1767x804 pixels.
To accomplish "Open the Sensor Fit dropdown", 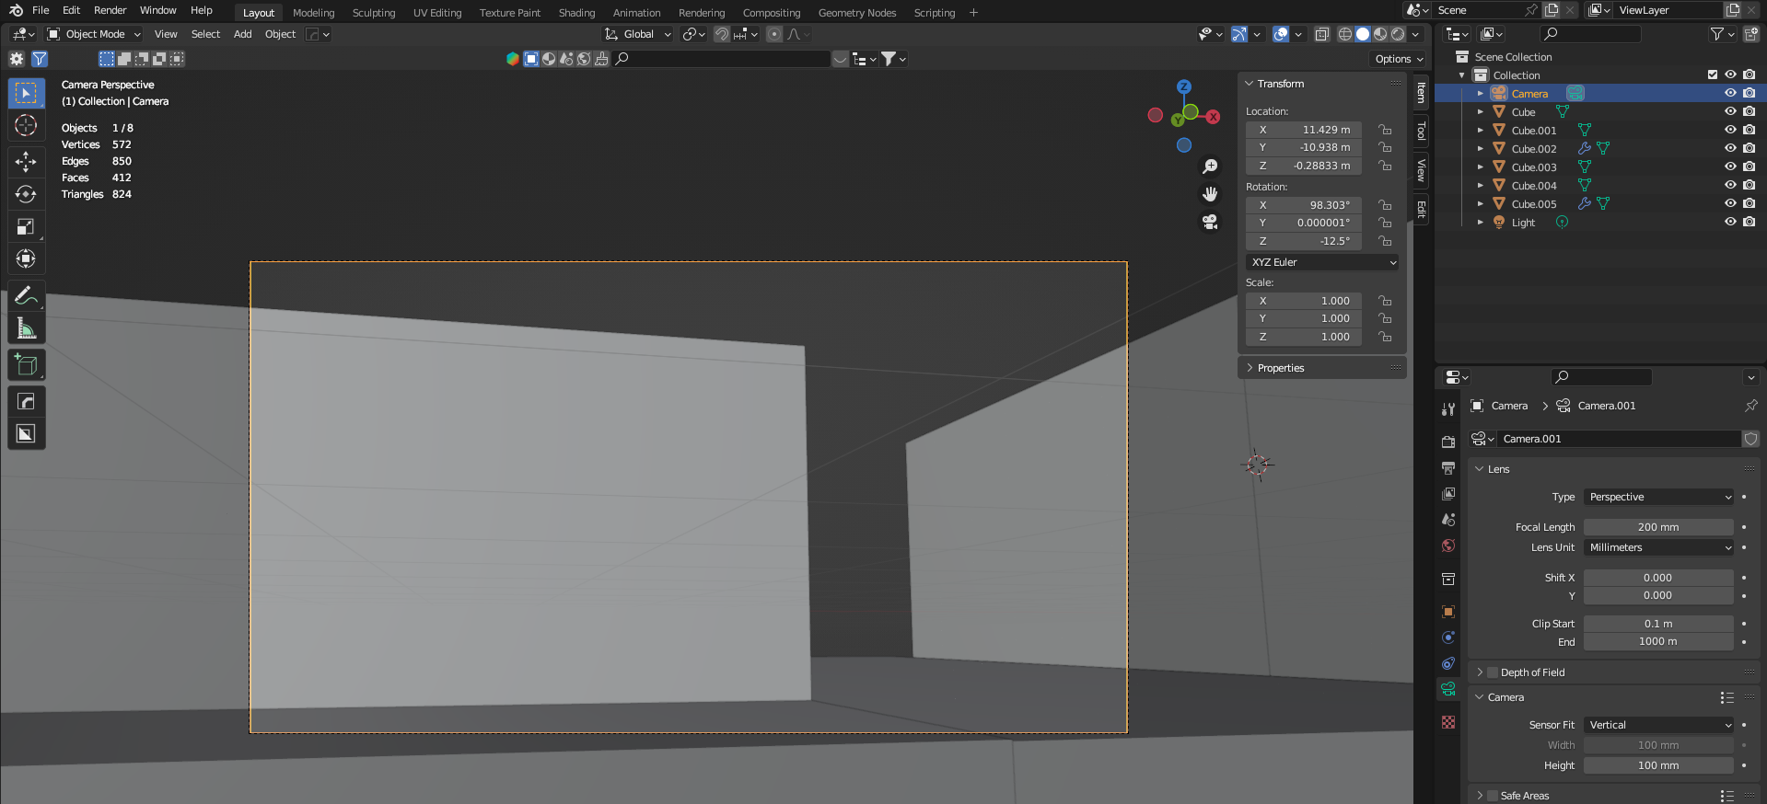I will [1659, 725].
